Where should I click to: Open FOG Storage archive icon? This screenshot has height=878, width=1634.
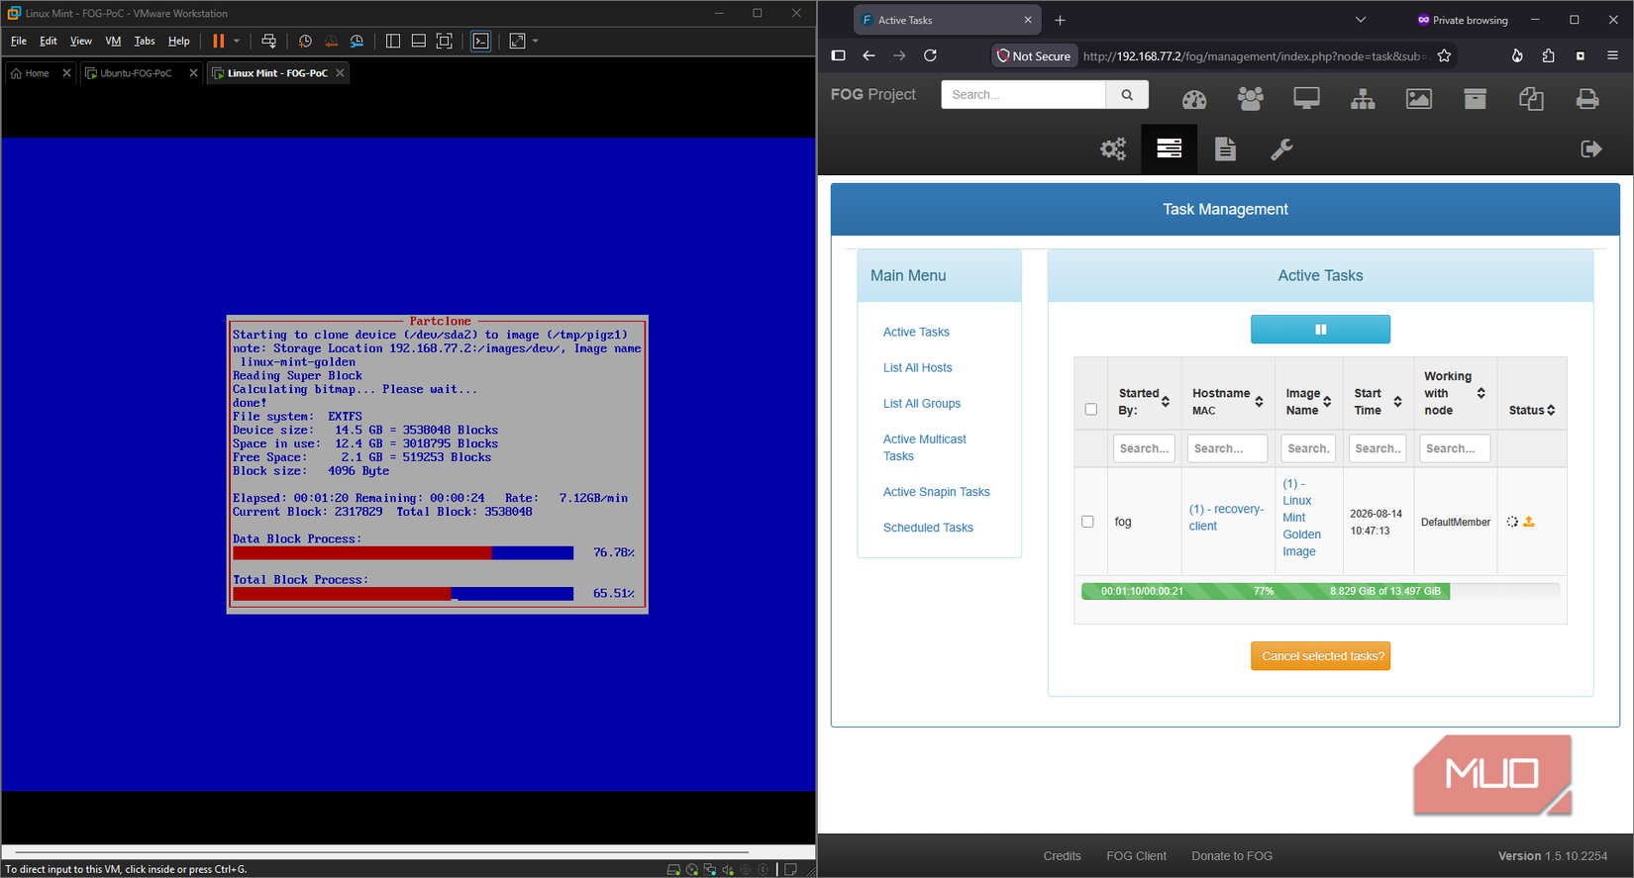[x=1476, y=98]
